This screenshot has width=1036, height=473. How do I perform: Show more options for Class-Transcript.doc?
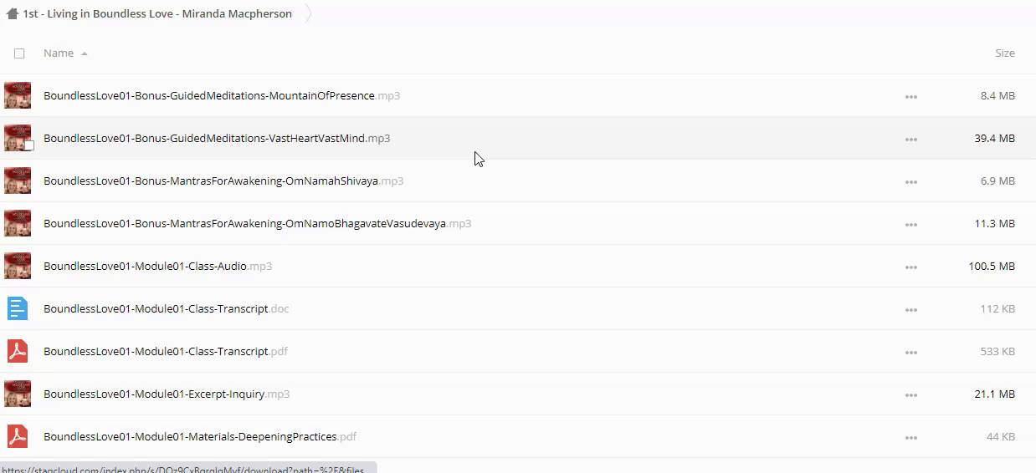click(910, 310)
